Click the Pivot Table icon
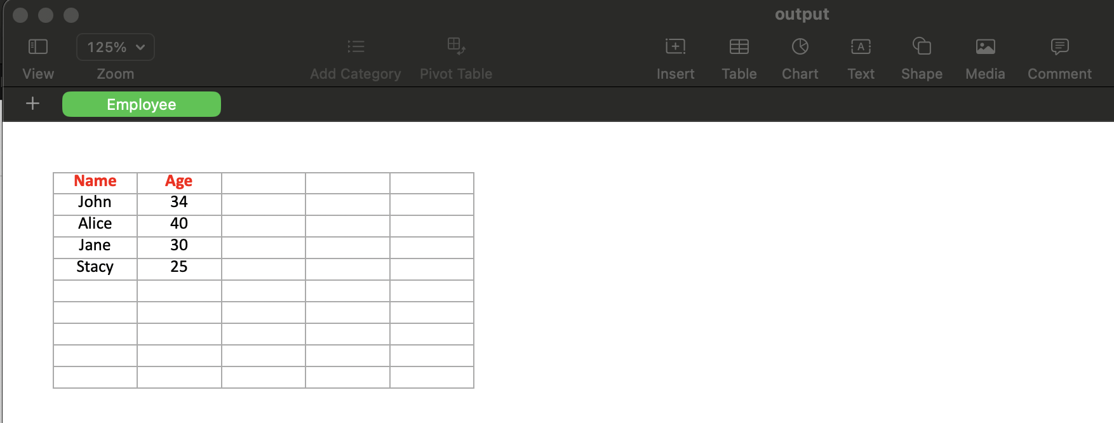 (456, 47)
